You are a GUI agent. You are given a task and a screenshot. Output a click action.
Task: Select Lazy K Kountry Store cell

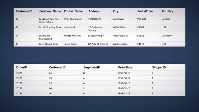(50, 27)
